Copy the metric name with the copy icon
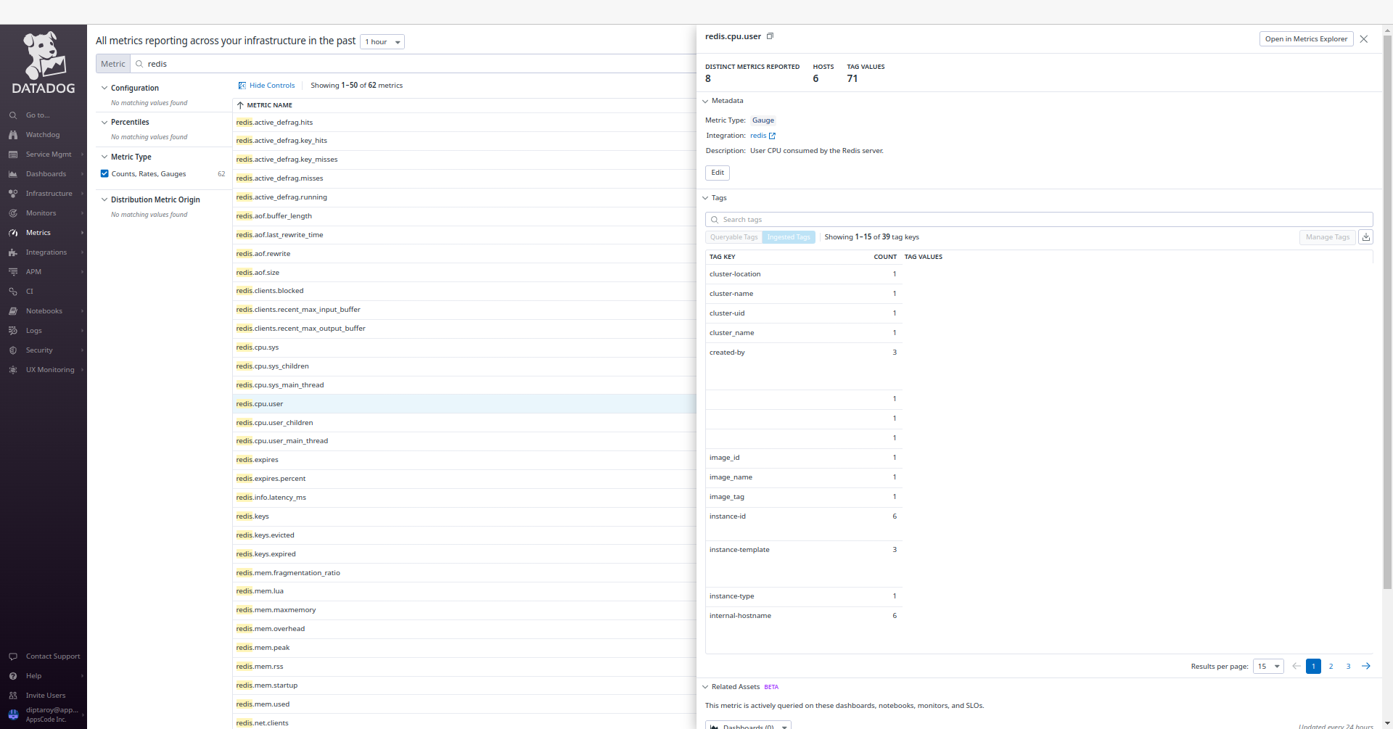 (771, 36)
